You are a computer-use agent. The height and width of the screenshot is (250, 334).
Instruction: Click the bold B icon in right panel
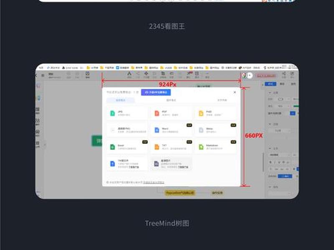point(270,162)
